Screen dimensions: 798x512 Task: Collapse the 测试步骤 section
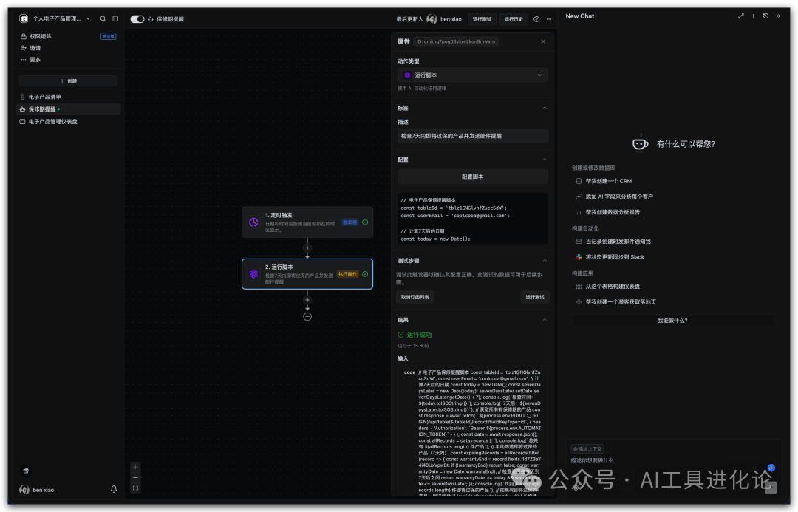[545, 260]
